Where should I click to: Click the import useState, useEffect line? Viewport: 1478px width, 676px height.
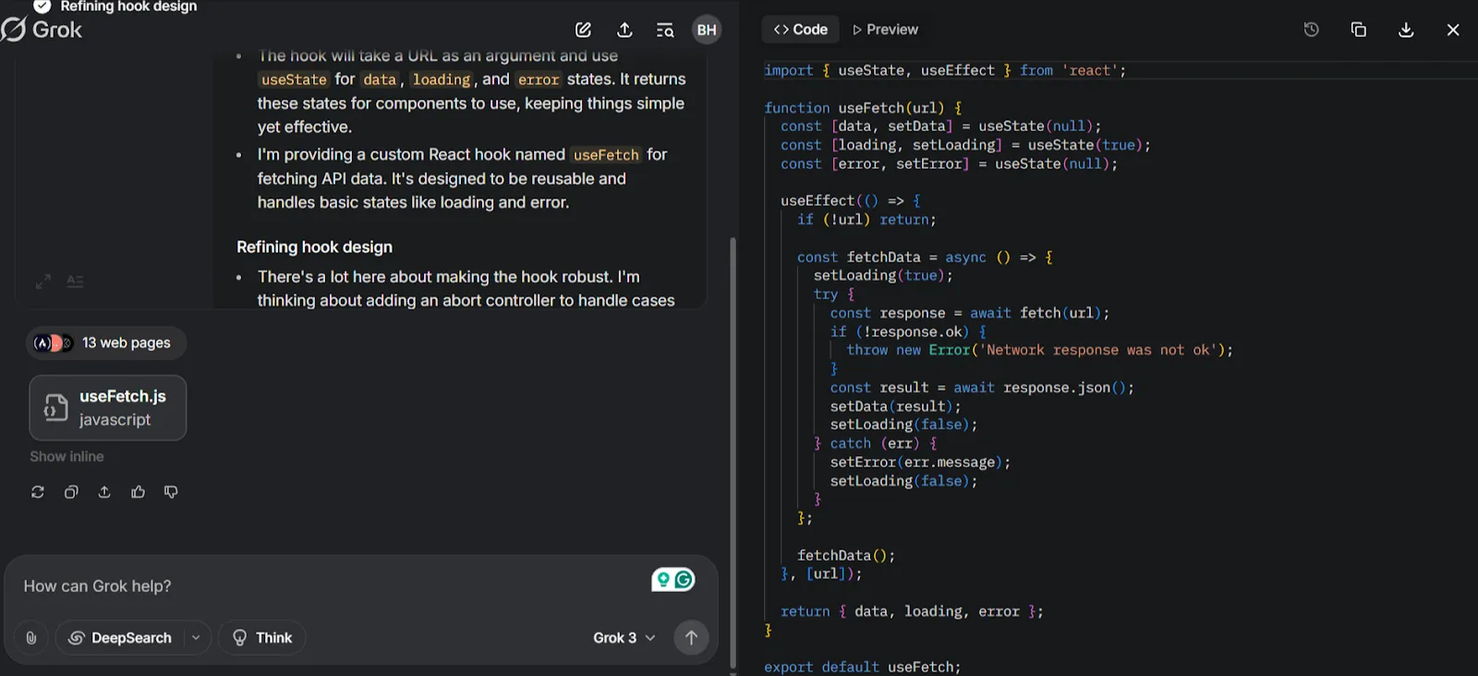pos(945,70)
